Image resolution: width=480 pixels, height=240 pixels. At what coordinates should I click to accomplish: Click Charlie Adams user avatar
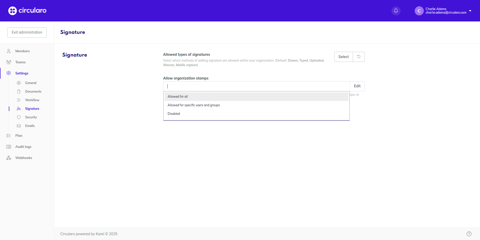(x=419, y=11)
